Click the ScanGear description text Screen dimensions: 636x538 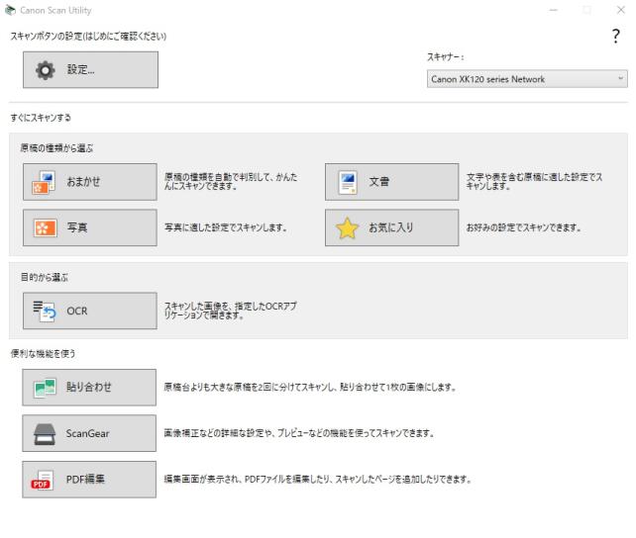pyautogui.click(x=299, y=433)
